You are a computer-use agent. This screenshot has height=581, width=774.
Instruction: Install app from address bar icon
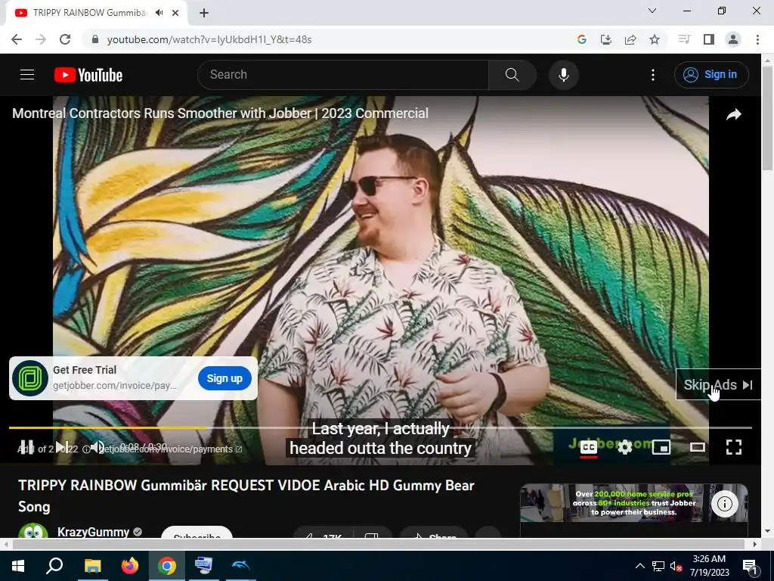[605, 39]
